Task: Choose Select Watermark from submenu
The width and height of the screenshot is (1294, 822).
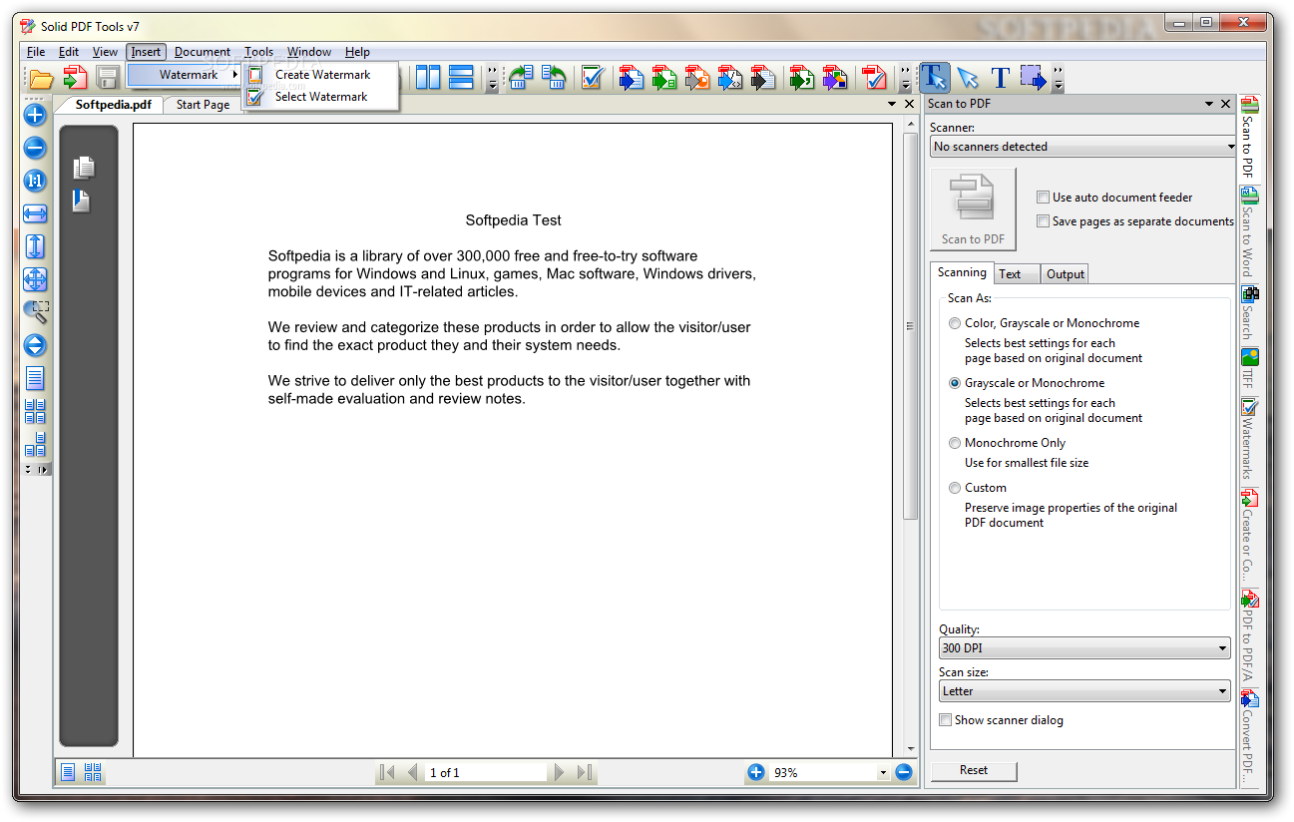Action: (321, 97)
